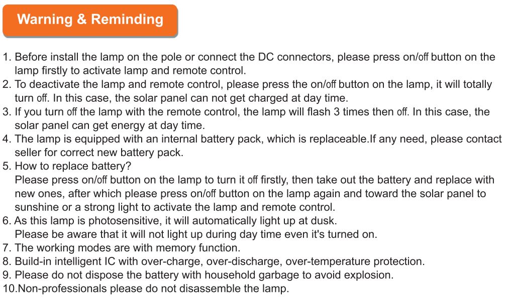Click the line 'seller for correct new battery pack'
This screenshot has width=507, height=300.
point(99,152)
